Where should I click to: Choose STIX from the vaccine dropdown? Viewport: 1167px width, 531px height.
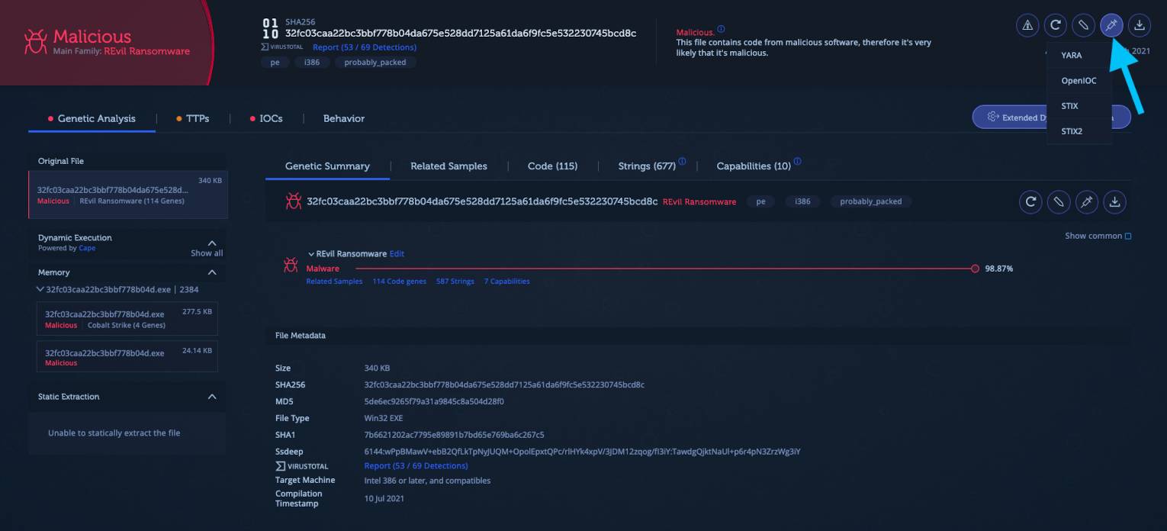1069,106
